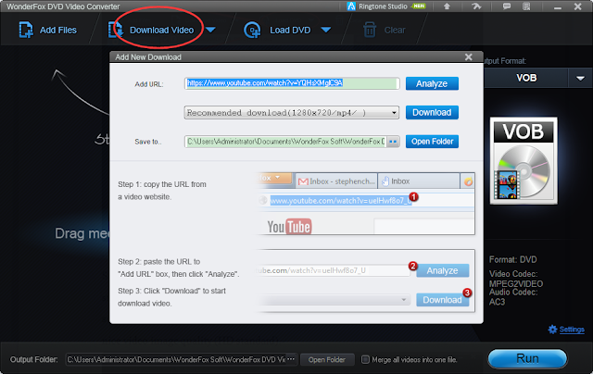
Task: Click the browse dots button beside Save to
Action: [393, 142]
